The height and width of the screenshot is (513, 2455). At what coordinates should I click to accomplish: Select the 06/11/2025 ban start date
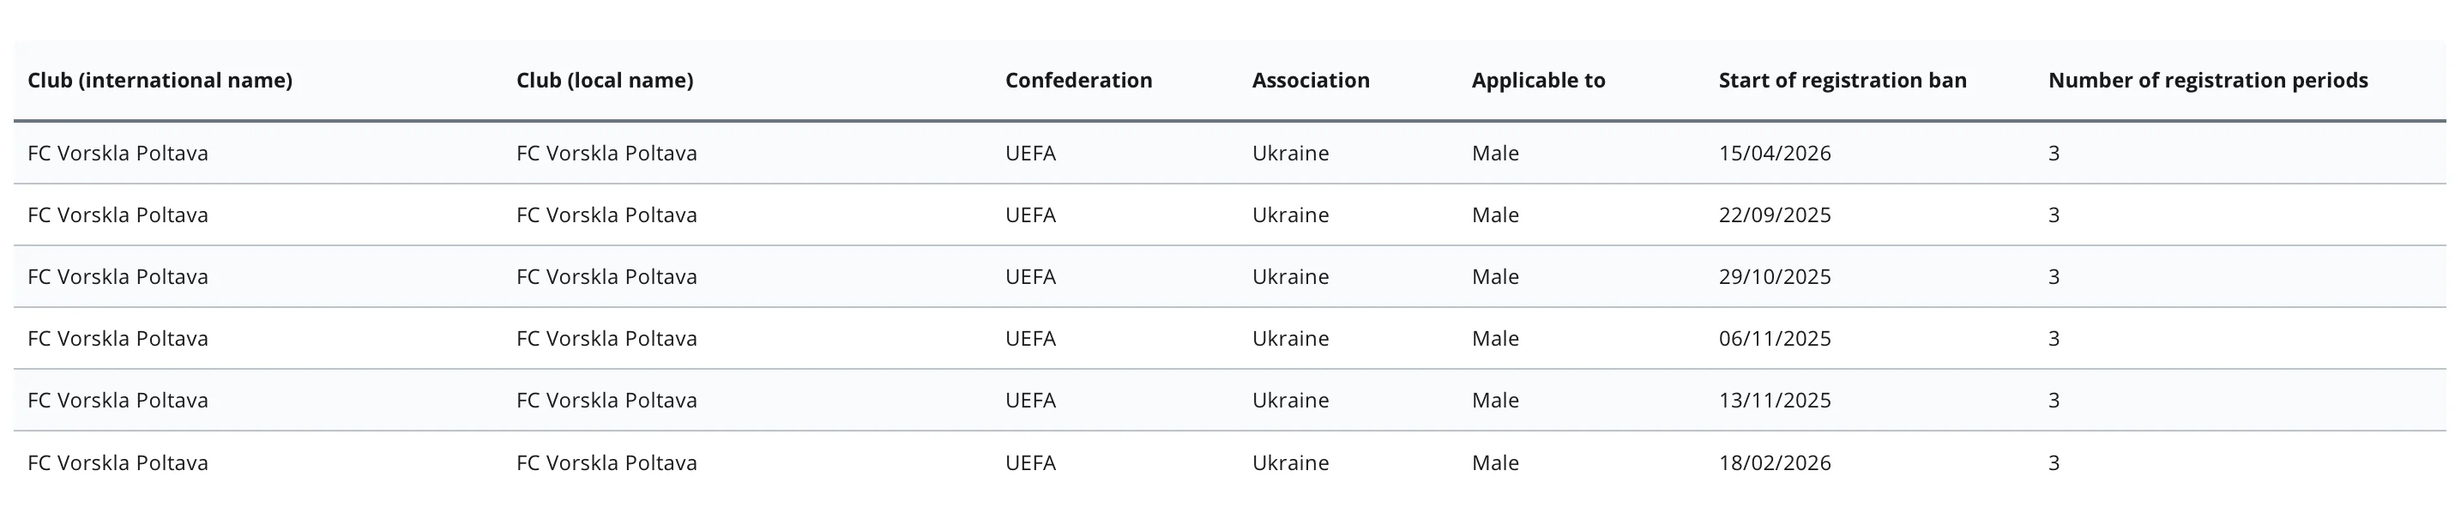coord(1775,340)
